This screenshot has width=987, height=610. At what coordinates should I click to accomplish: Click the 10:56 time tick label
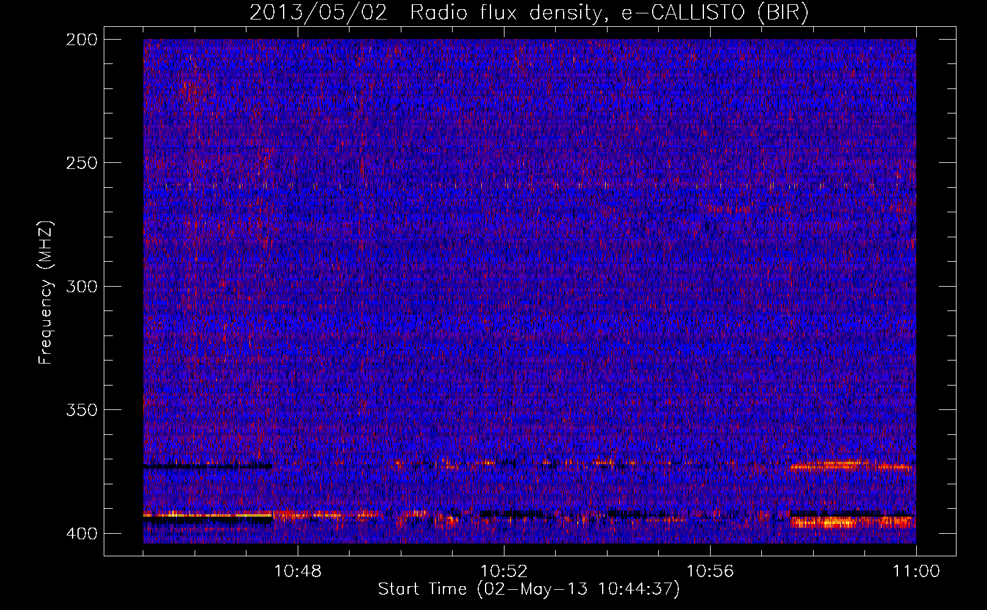pos(710,572)
